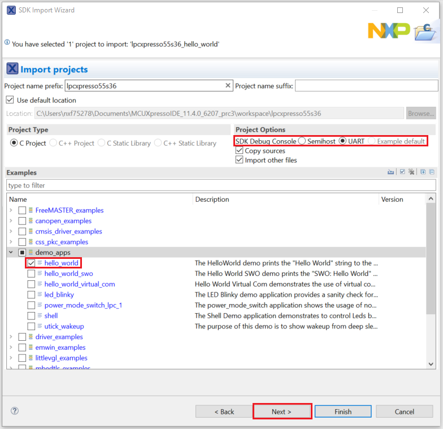Click the help question mark icon

click(15, 411)
